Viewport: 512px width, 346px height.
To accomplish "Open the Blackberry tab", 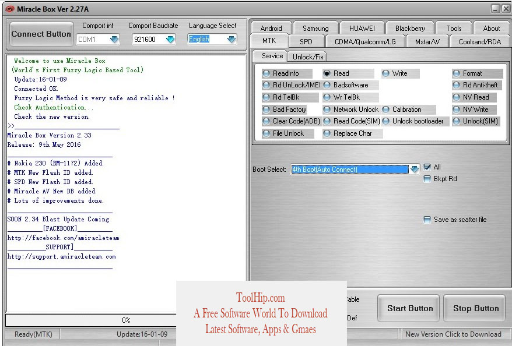I will 410,29.
